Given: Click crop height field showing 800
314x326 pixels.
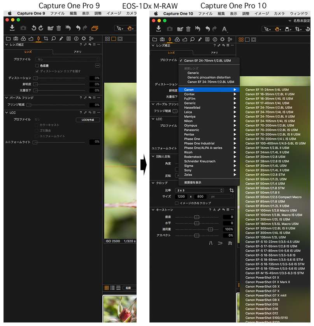Looking at the screenshot, I should [200, 197].
